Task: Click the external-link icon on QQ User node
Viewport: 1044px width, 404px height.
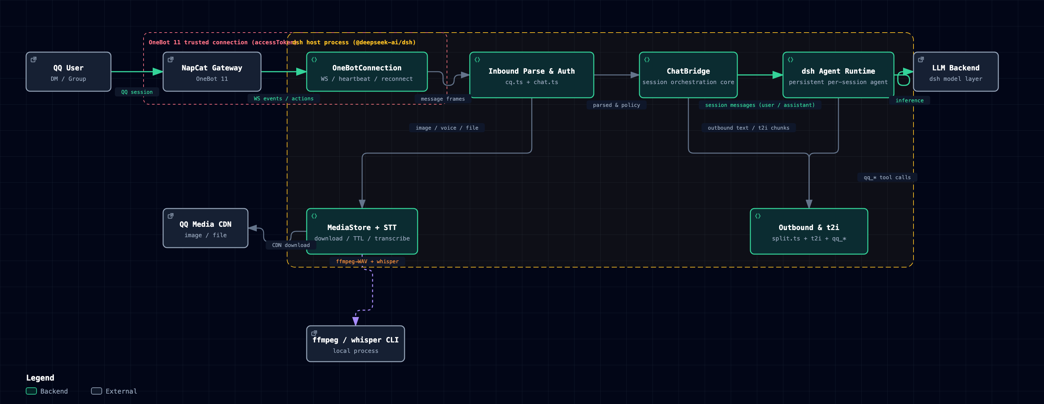Action: click(x=34, y=60)
